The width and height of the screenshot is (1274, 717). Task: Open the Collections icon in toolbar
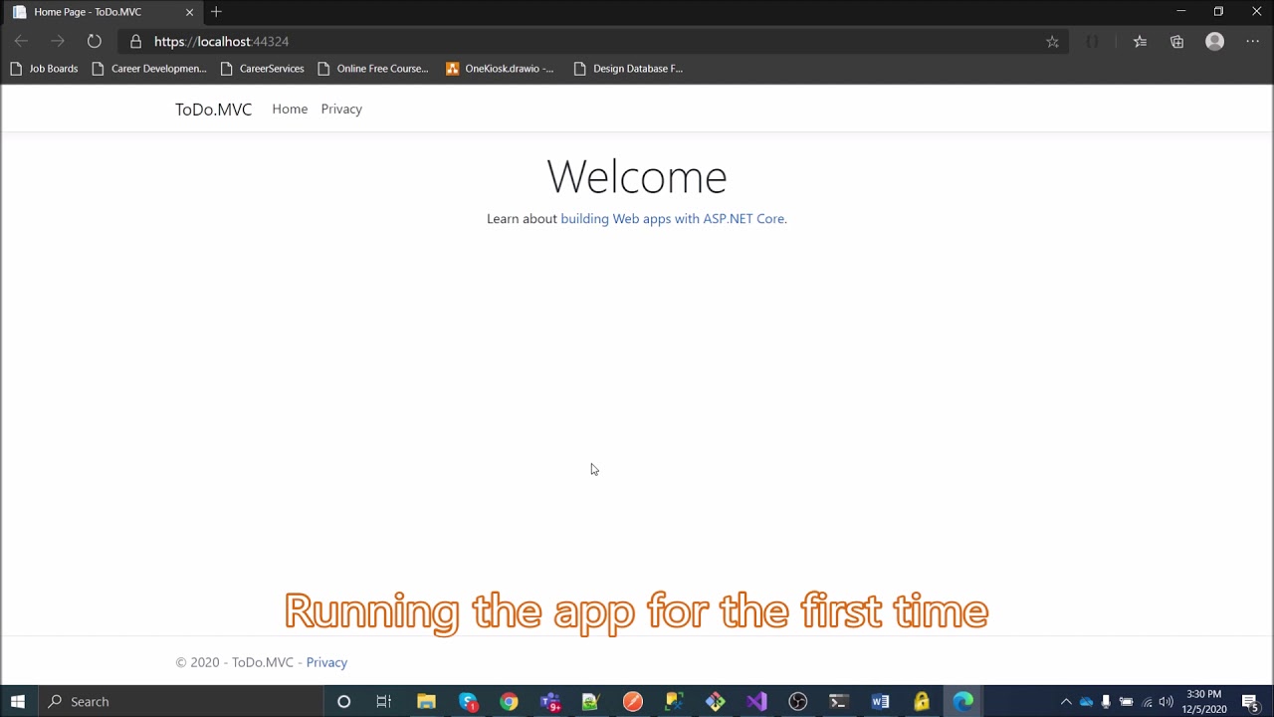(x=1177, y=42)
